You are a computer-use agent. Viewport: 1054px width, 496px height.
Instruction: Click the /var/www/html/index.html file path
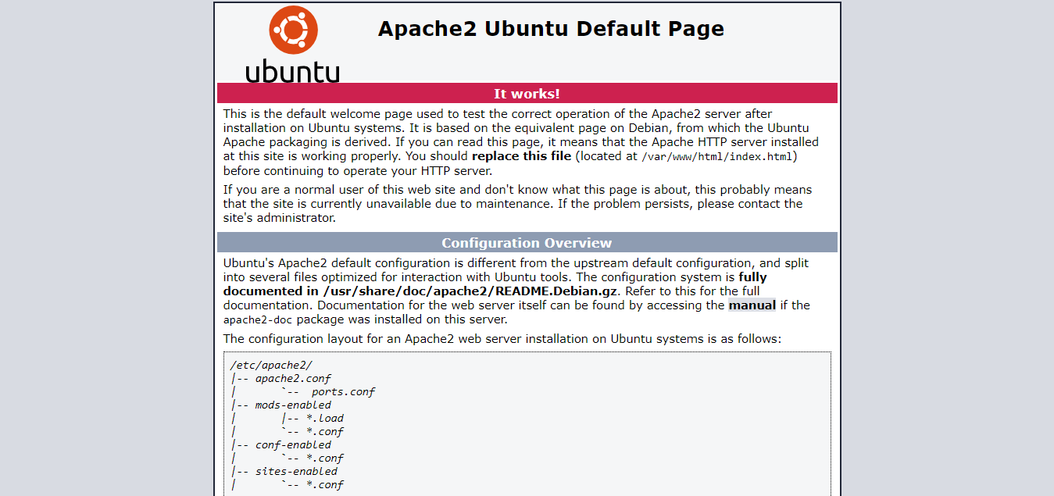click(717, 156)
